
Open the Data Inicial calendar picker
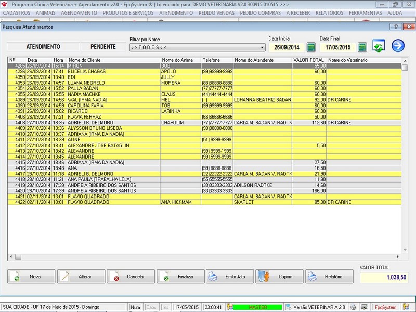[311, 47]
